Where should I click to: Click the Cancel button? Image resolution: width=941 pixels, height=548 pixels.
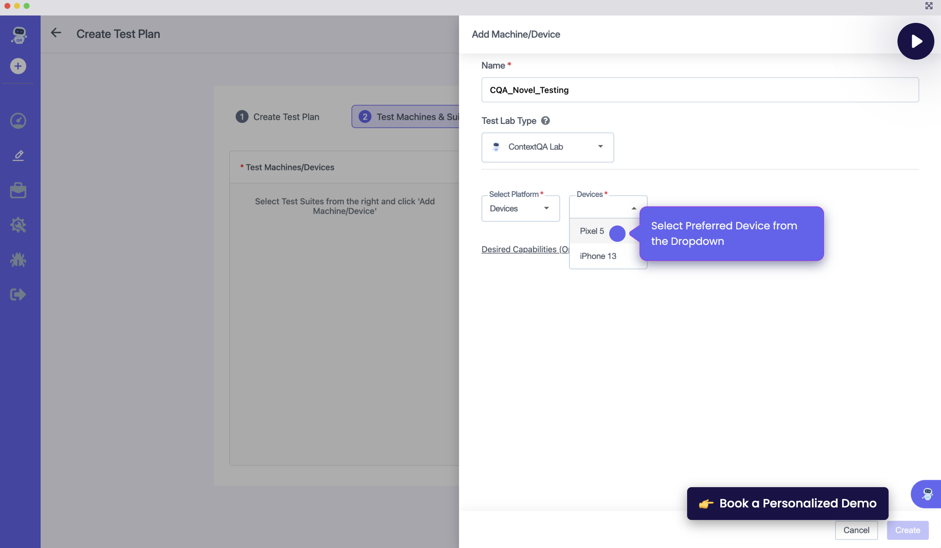click(x=856, y=530)
